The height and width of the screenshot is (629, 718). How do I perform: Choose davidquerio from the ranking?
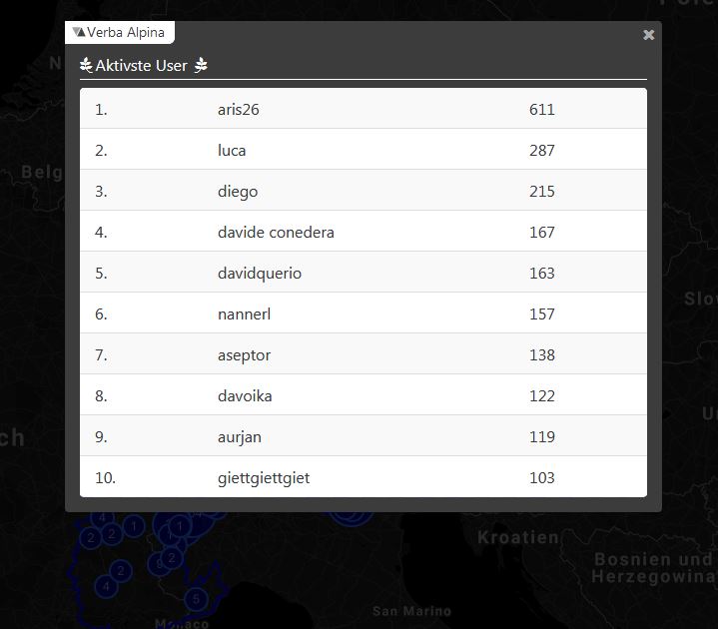pos(260,274)
